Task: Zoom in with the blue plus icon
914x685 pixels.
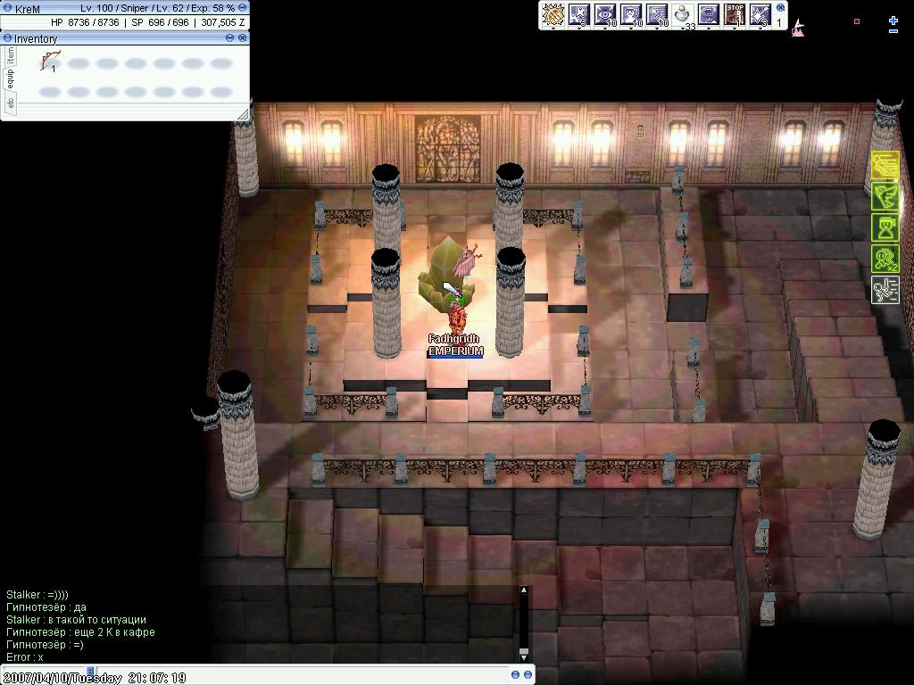Action: (x=893, y=21)
